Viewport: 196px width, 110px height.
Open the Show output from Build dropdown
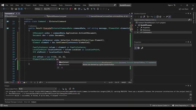[x=37, y=89]
